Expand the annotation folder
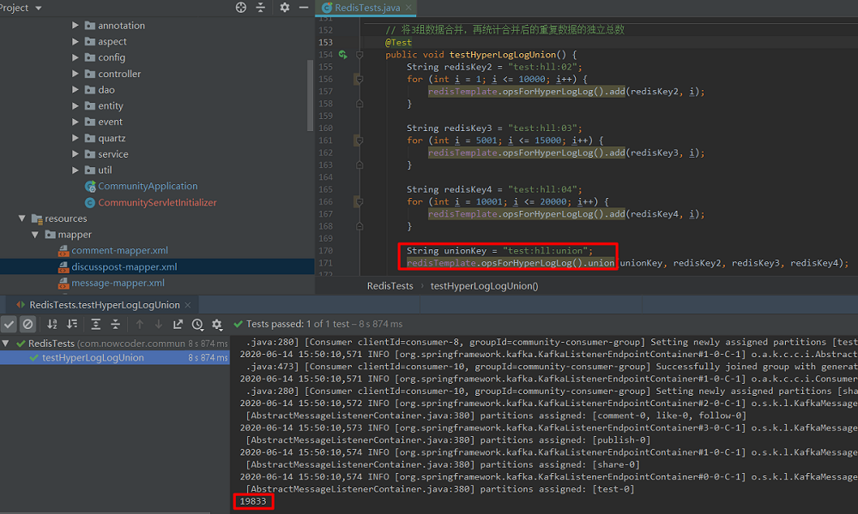 (x=76, y=25)
